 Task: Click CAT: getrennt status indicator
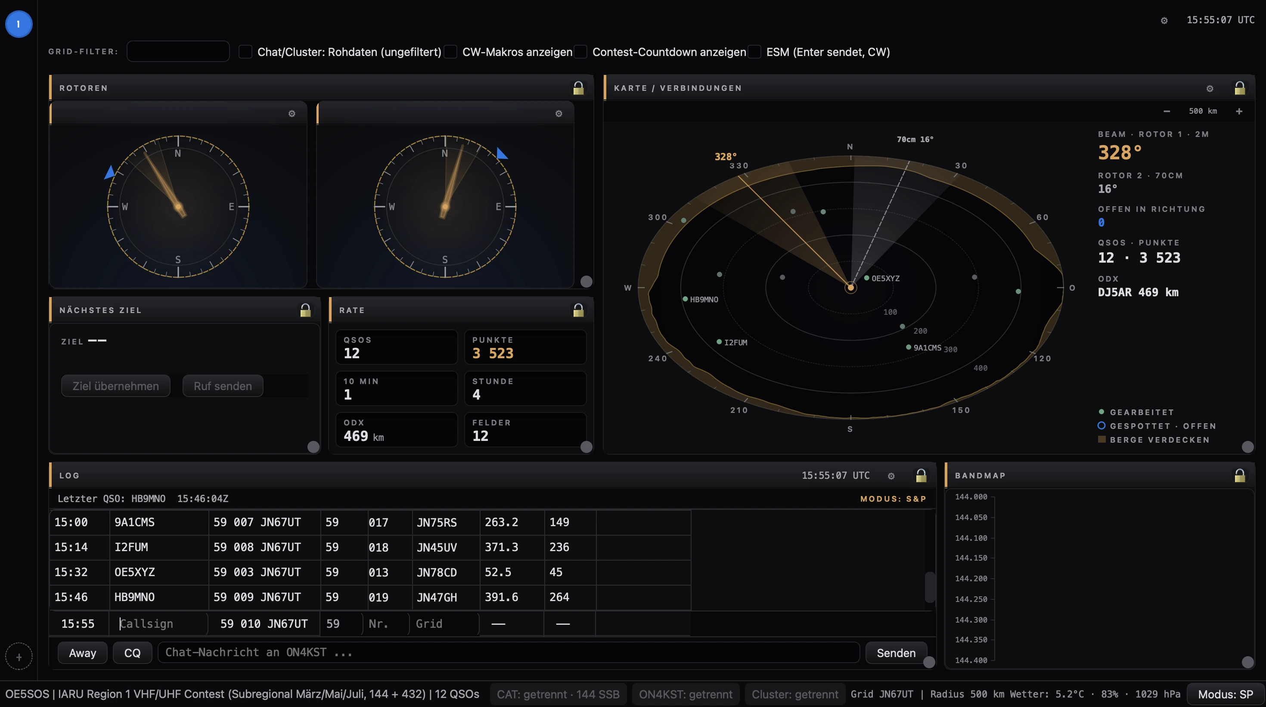coord(558,694)
